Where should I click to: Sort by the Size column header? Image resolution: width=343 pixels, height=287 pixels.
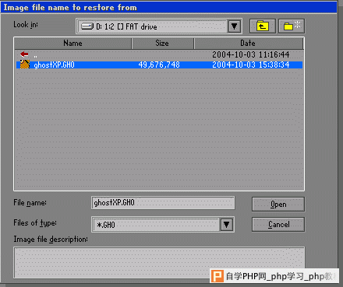162,43
